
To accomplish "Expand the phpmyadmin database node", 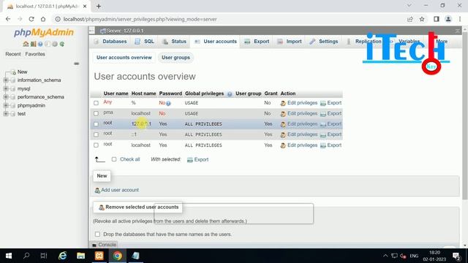I will click(x=6, y=105).
